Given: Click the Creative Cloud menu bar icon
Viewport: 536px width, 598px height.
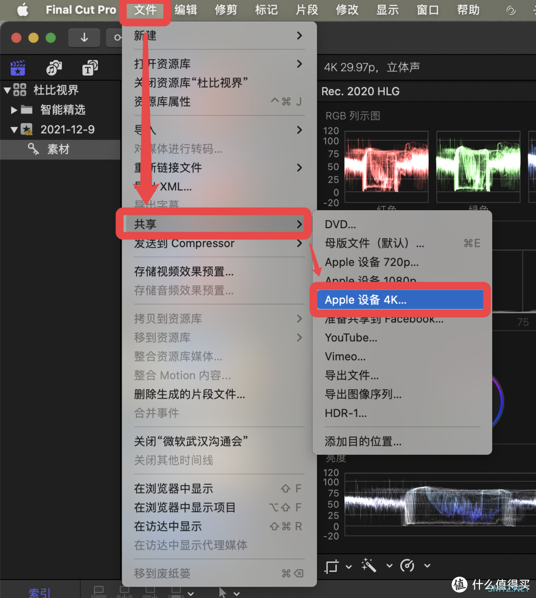Looking at the screenshot, I should (x=511, y=10).
